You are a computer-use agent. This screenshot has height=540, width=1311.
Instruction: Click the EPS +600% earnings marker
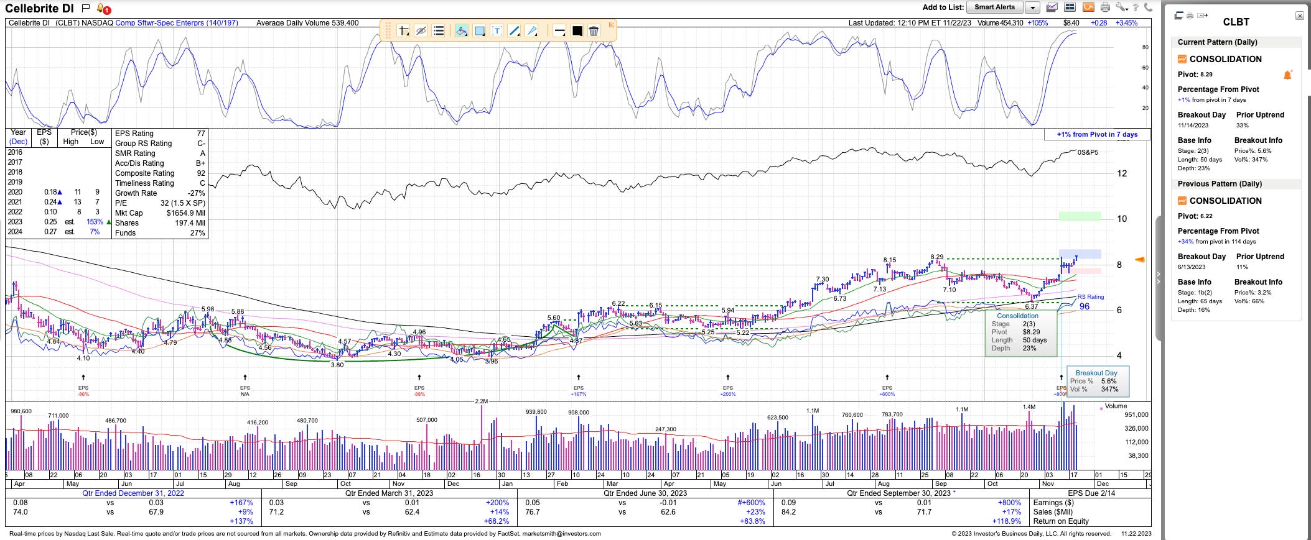[x=887, y=385]
